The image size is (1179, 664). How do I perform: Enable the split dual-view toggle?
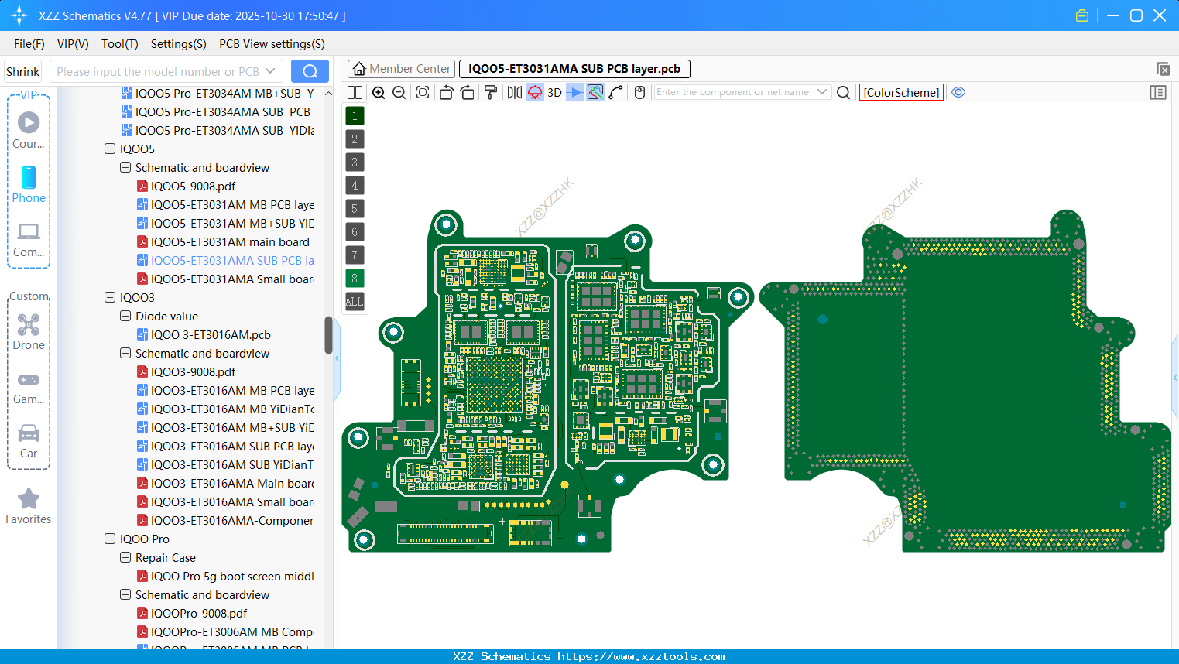point(355,92)
